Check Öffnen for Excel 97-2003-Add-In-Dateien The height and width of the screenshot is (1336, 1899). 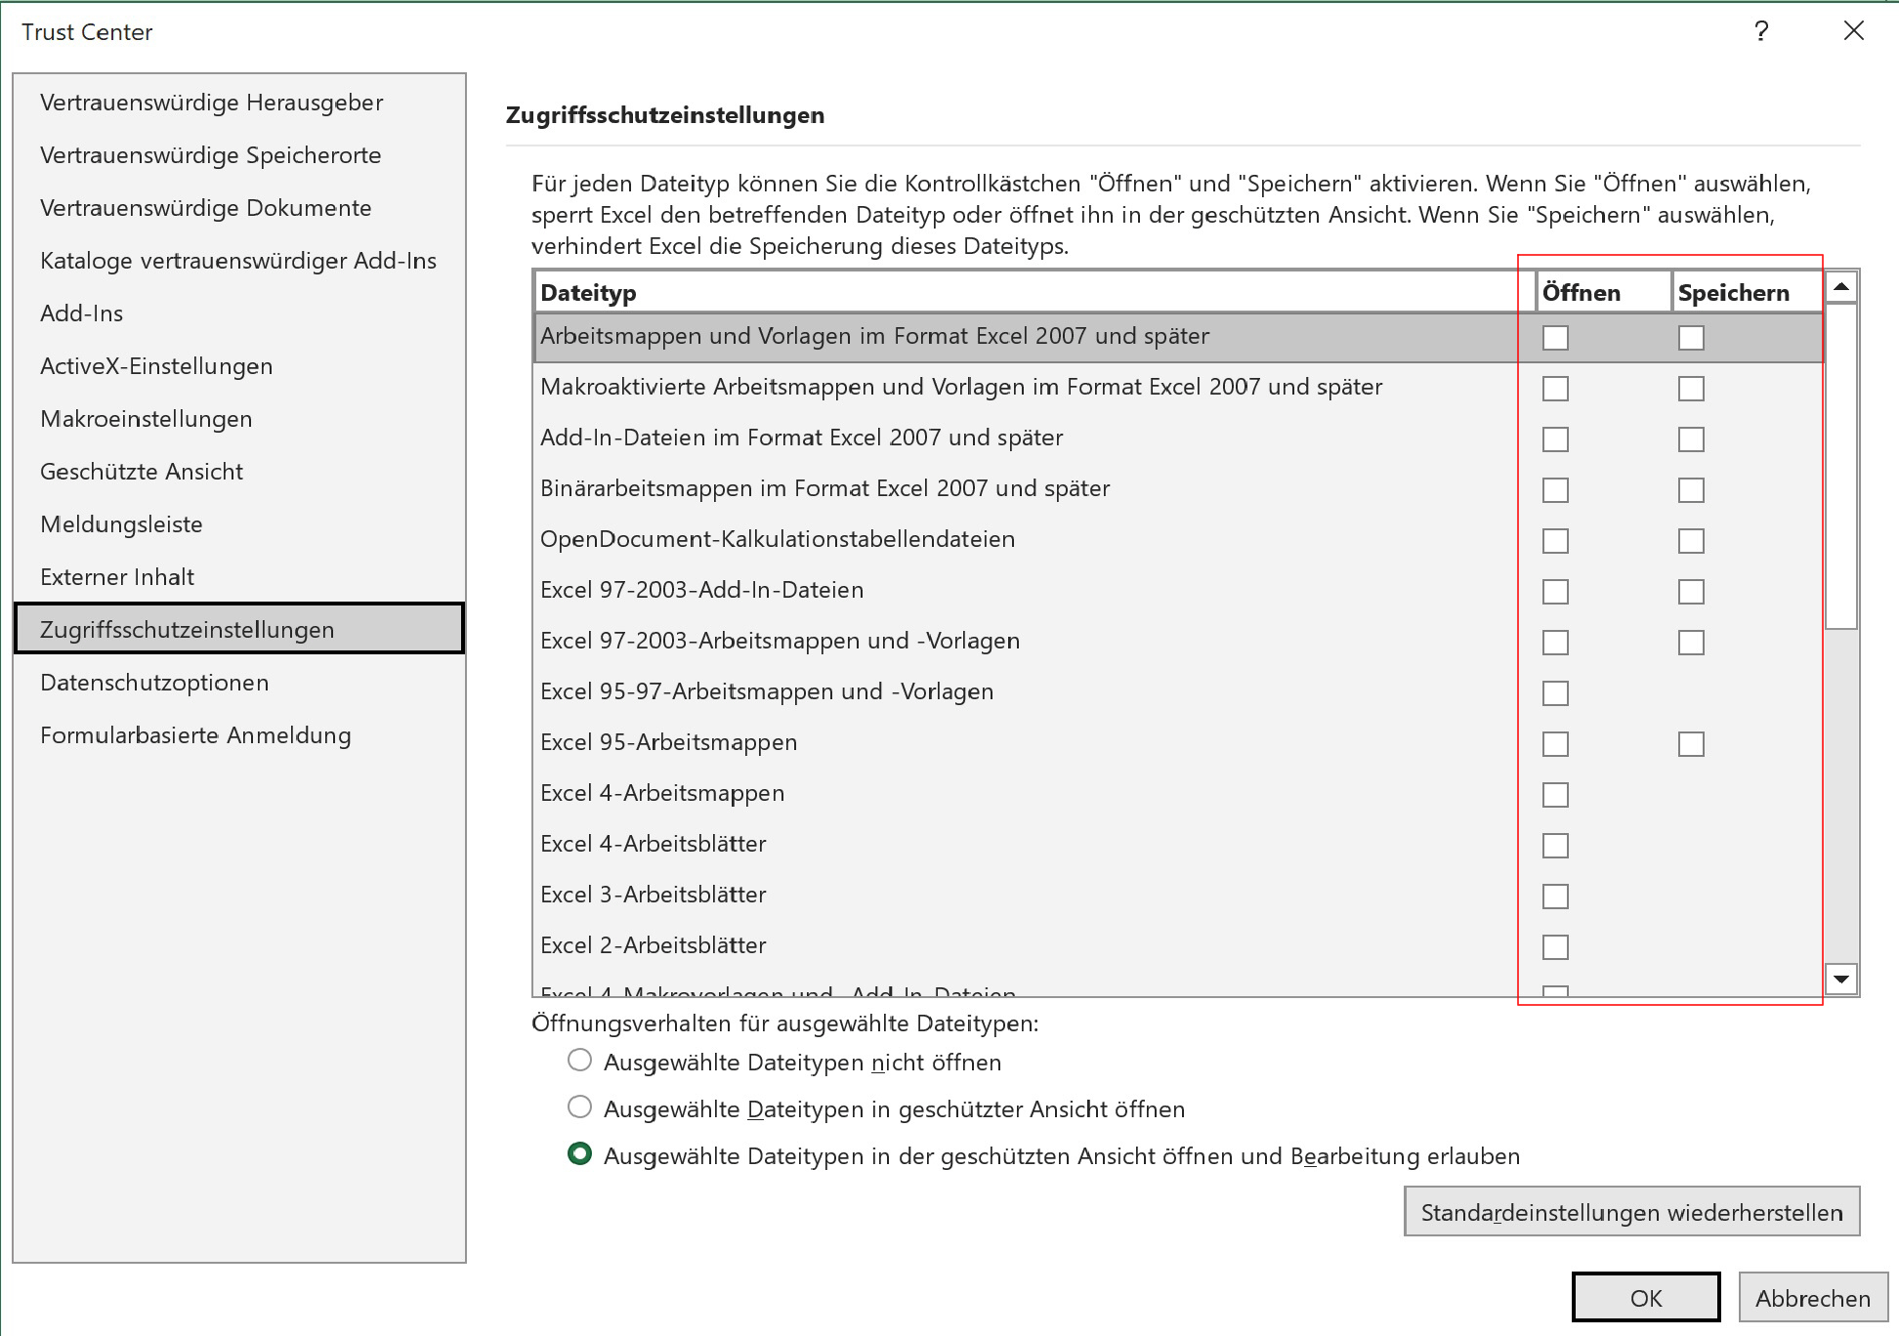tap(1555, 592)
